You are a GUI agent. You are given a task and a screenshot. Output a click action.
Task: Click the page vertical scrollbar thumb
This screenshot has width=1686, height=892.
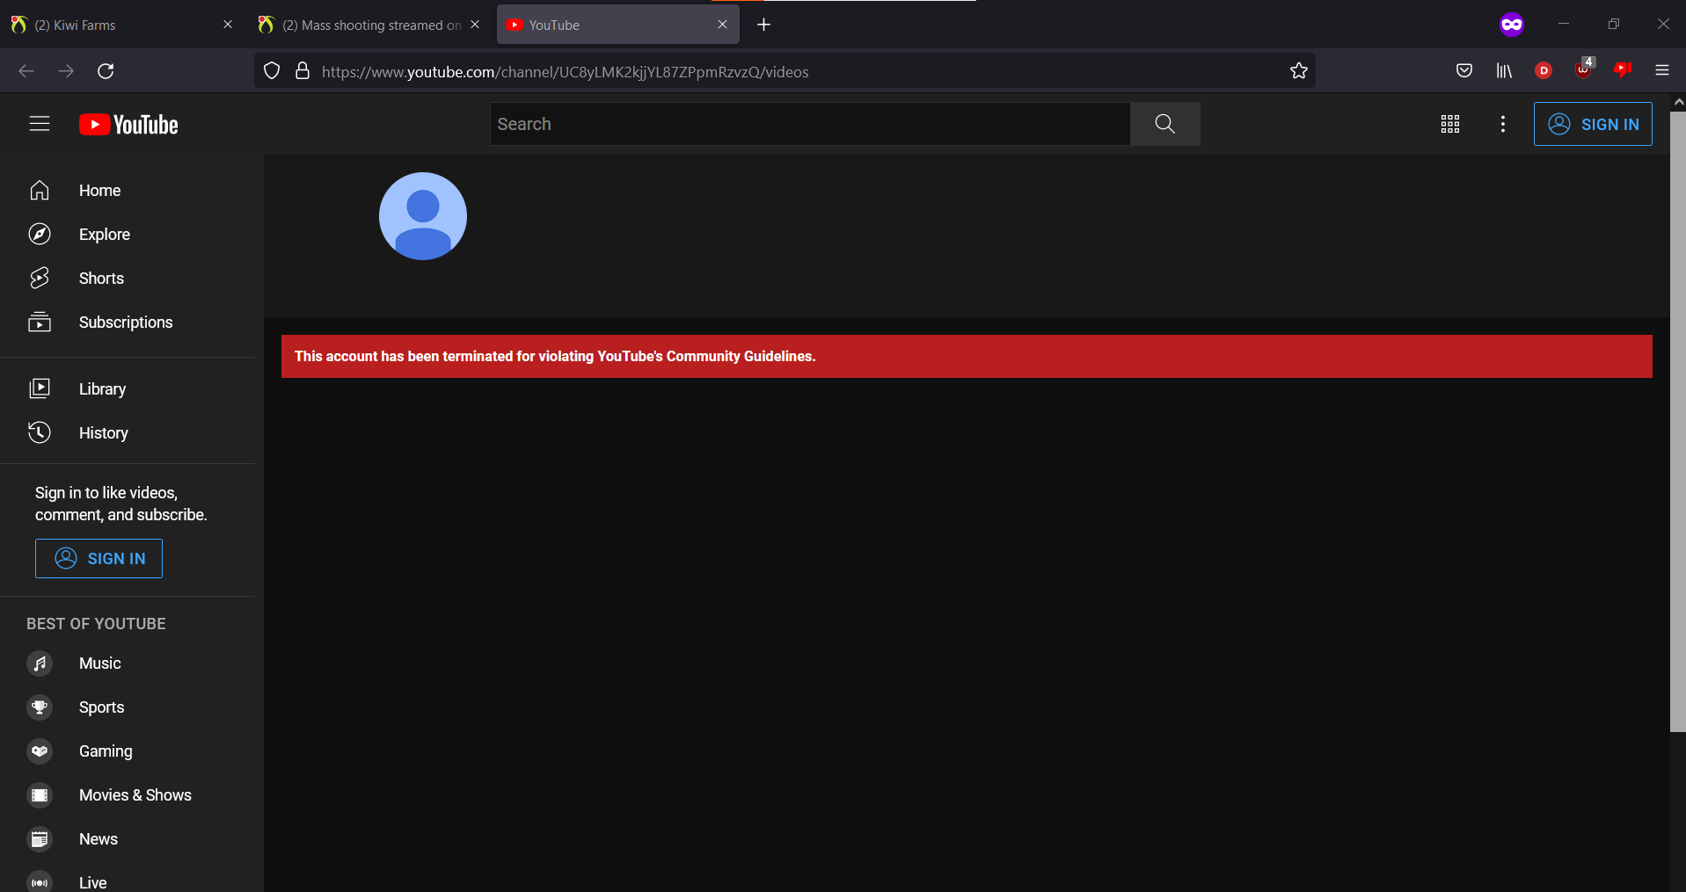click(x=1677, y=422)
